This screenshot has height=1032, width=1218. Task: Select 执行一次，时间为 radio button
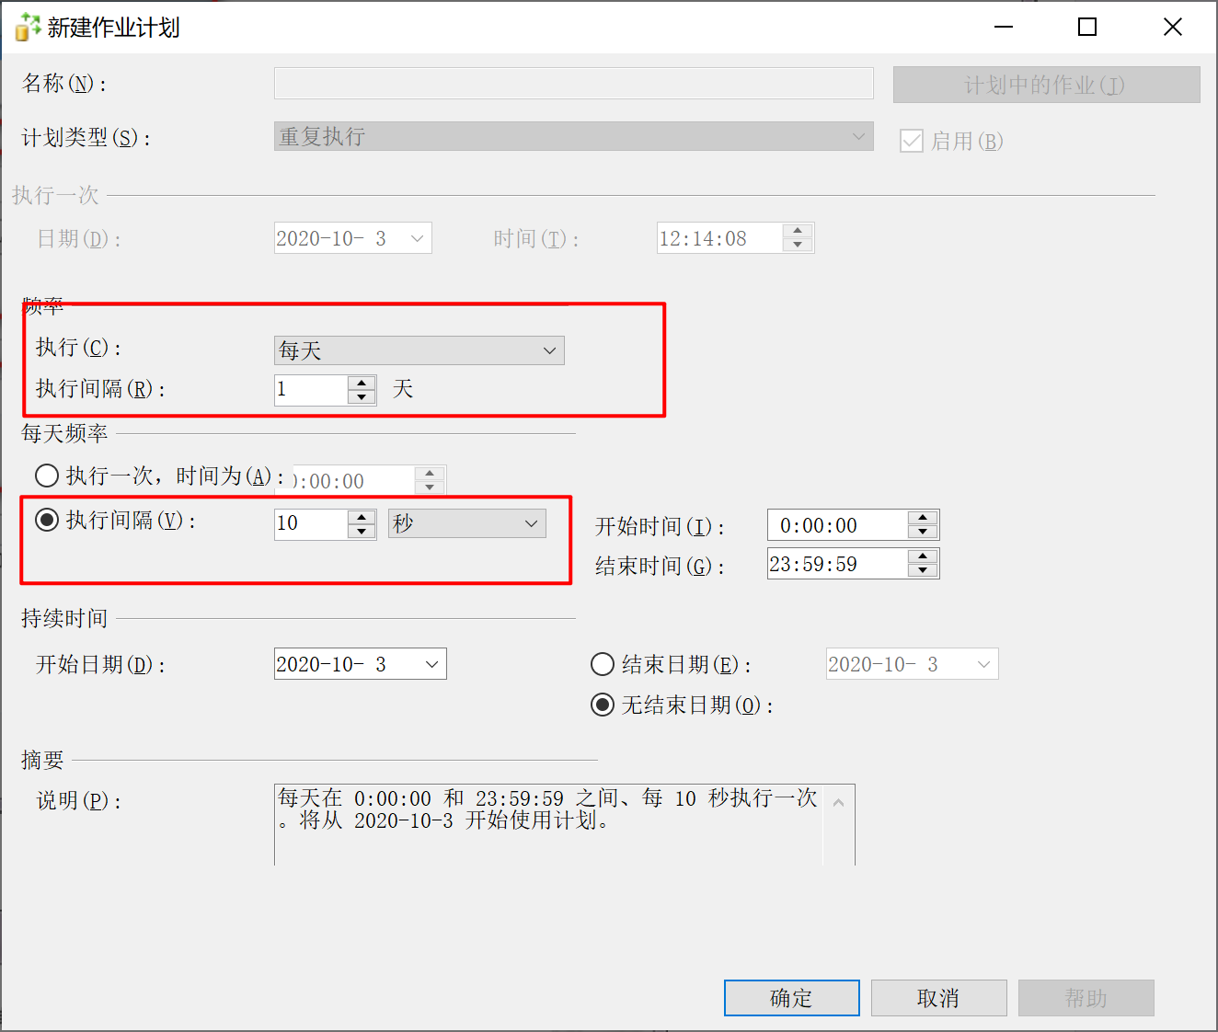pyautogui.click(x=47, y=476)
